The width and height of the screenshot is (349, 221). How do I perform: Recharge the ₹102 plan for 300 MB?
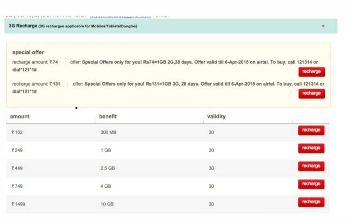click(x=311, y=130)
